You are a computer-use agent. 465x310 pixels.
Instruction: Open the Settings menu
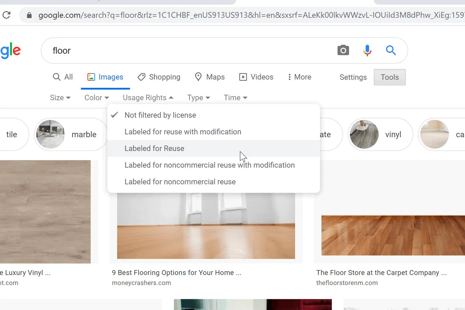(x=353, y=77)
